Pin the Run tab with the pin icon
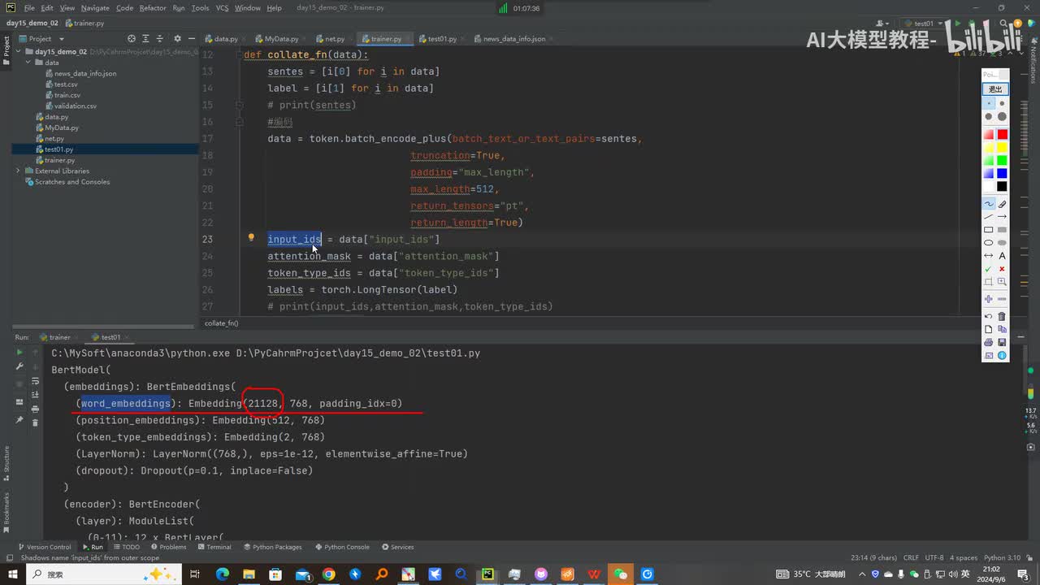 [19, 420]
